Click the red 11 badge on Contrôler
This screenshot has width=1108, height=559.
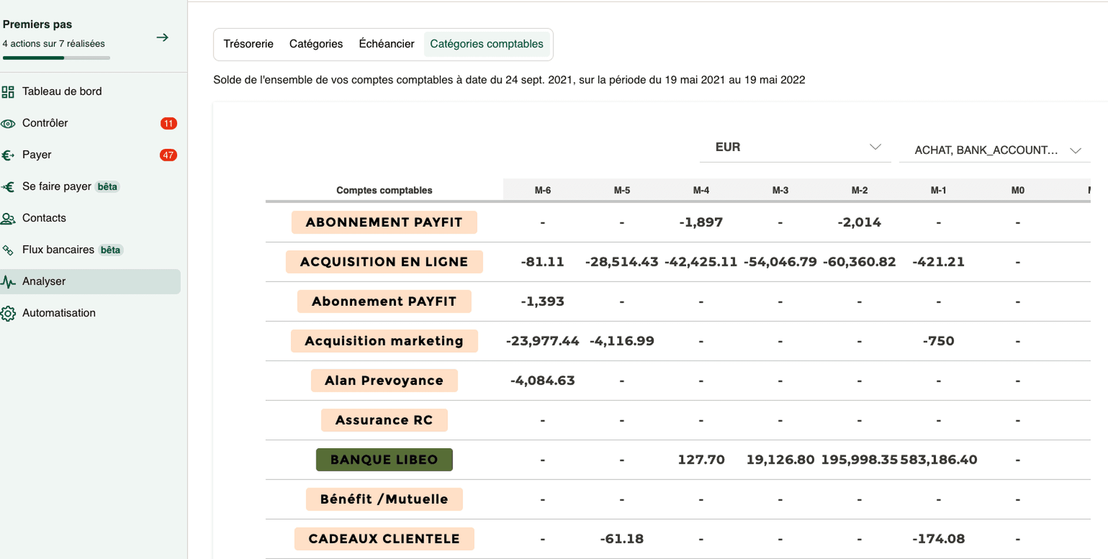point(169,123)
